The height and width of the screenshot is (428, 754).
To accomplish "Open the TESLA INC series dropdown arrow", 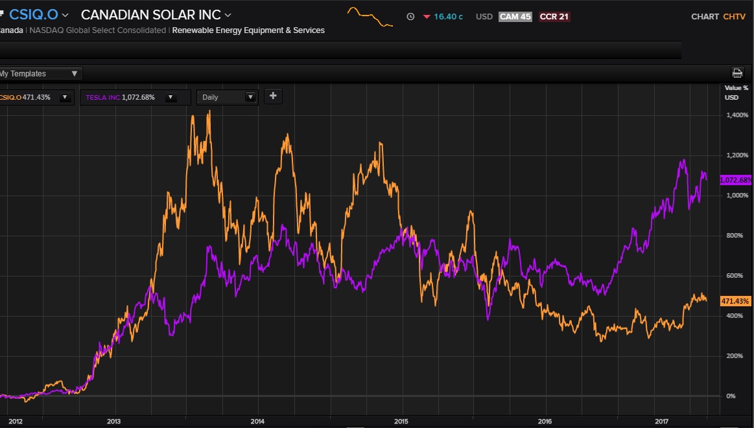I will [171, 97].
